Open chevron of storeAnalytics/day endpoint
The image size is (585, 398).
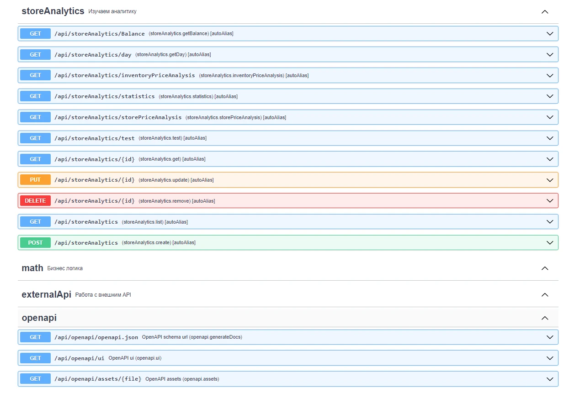[x=550, y=55]
